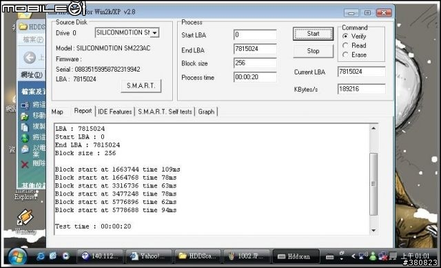This screenshot has height=268, width=441.
Task: Switch to the Map tab
Action: (x=57, y=112)
